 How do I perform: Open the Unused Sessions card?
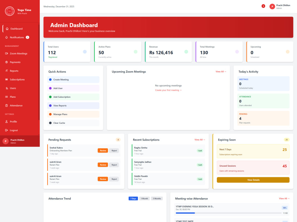click(x=253, y=168)
